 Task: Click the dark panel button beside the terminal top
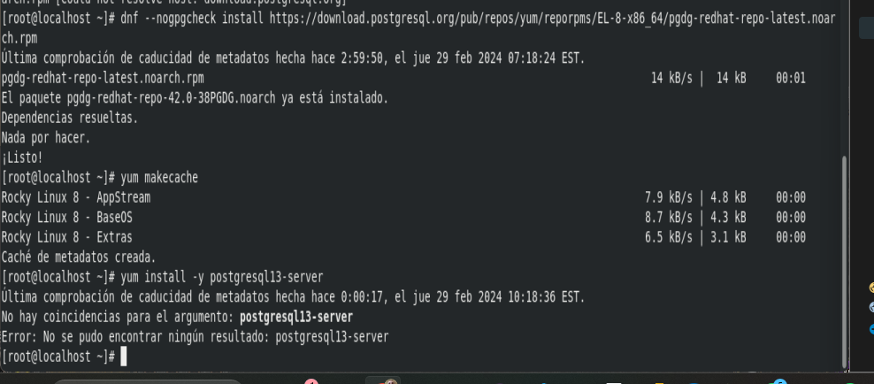[866, 28]
